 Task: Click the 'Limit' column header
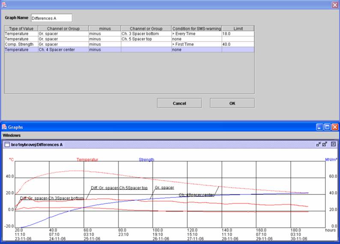238,28
